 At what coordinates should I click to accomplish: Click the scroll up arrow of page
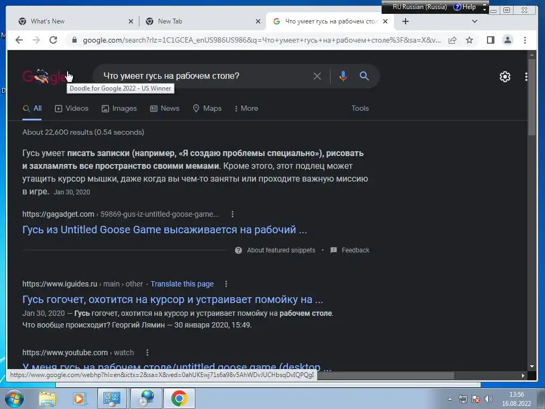click(x=532, y=55)
